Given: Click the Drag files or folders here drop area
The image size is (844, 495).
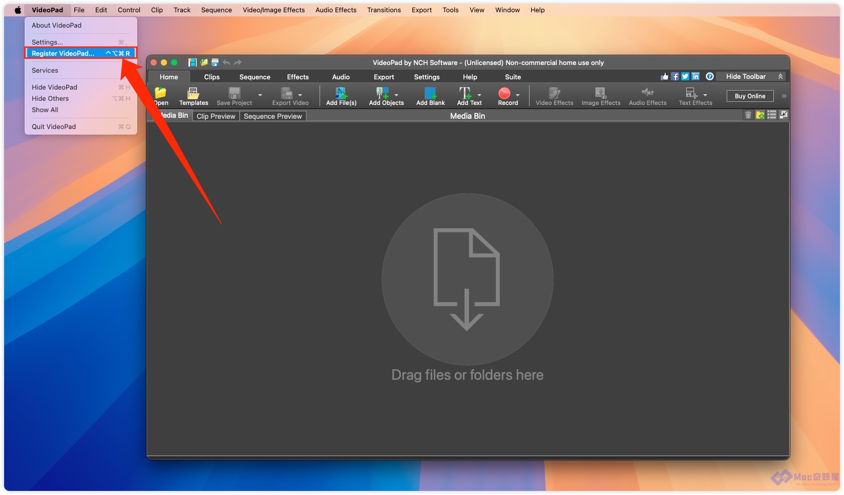Looking at the screenshot, I should click(x=467, y=288).
